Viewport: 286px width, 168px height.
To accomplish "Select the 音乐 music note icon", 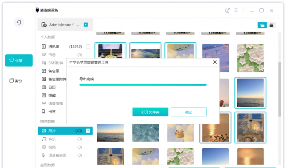I will coord(44,139).
